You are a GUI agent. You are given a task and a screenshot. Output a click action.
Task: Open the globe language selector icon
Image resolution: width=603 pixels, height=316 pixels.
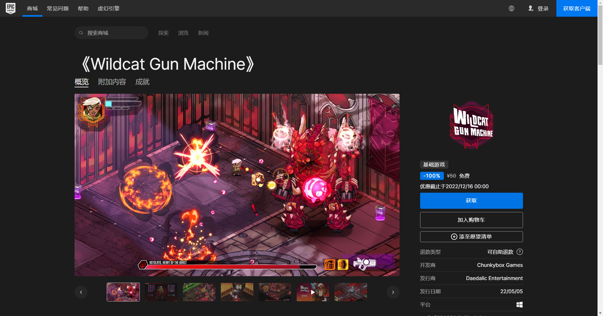(x=512, y=8)
